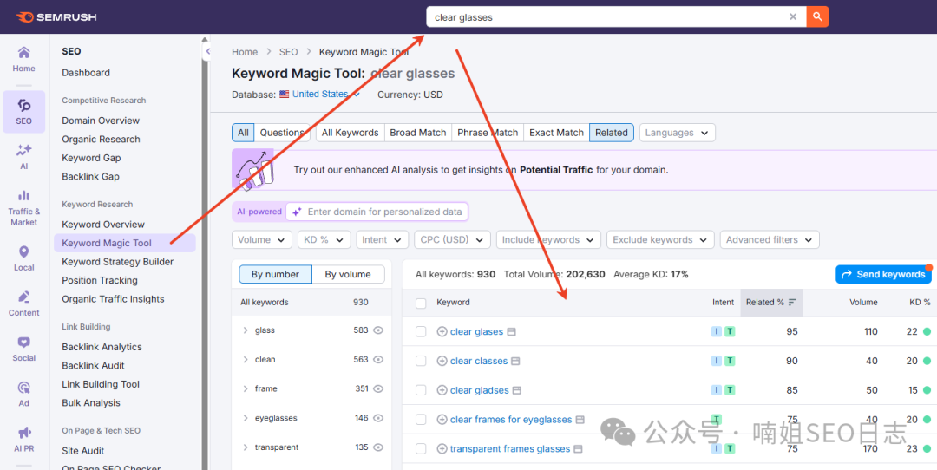
Task: Open Local section in left rail
Action: pos(24,258)
